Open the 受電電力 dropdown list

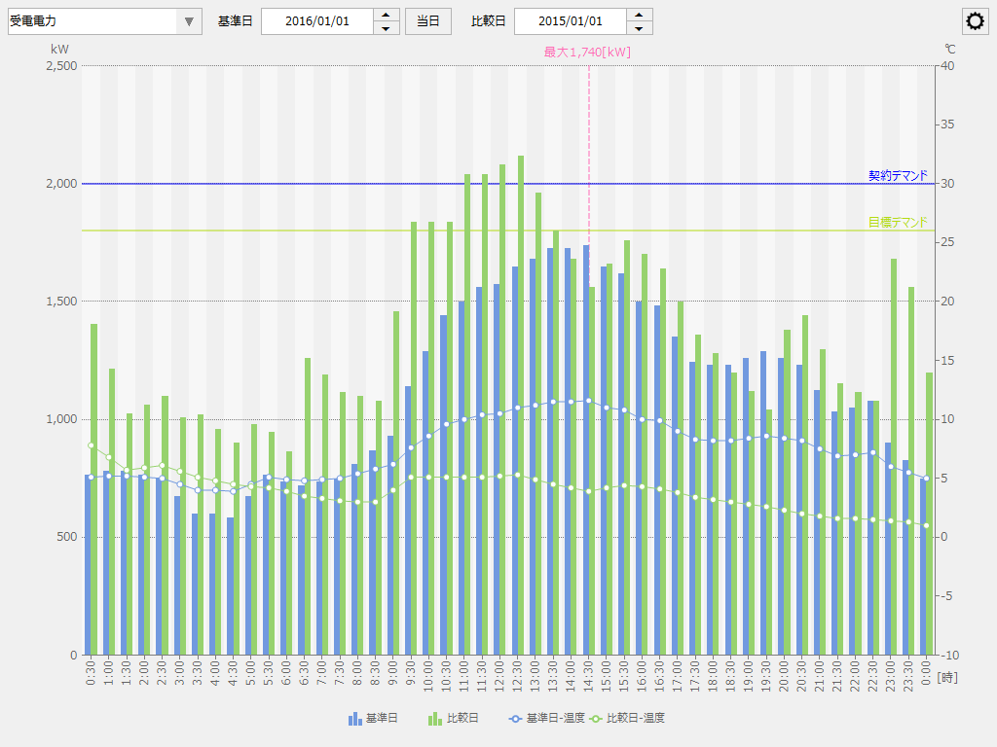[189, 21]
